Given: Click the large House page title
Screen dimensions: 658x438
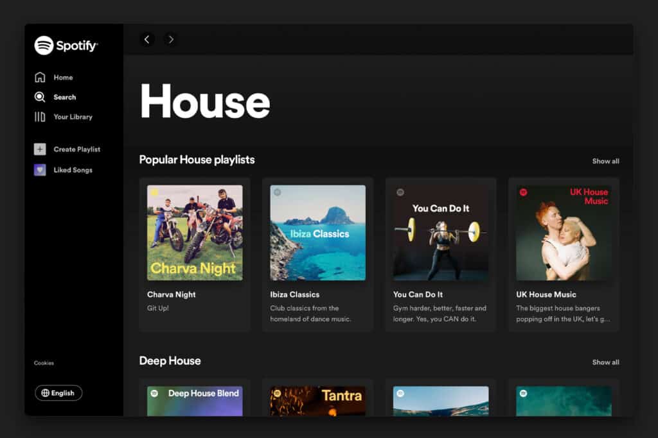Looking at the screenshot, I should tap(205, 101).
